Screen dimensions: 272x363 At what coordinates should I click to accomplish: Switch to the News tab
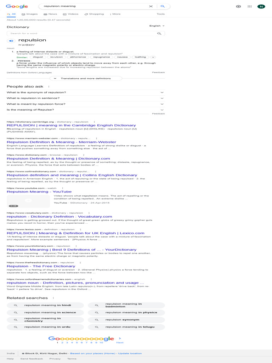[50, 14]
